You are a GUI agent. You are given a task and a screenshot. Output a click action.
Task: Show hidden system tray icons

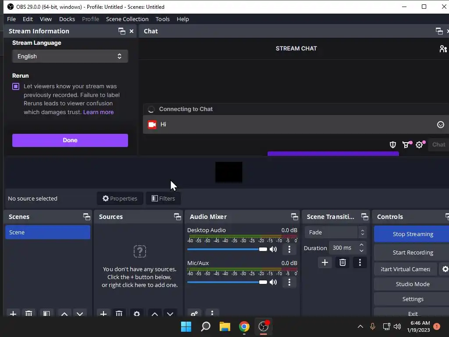pos(360,326)
